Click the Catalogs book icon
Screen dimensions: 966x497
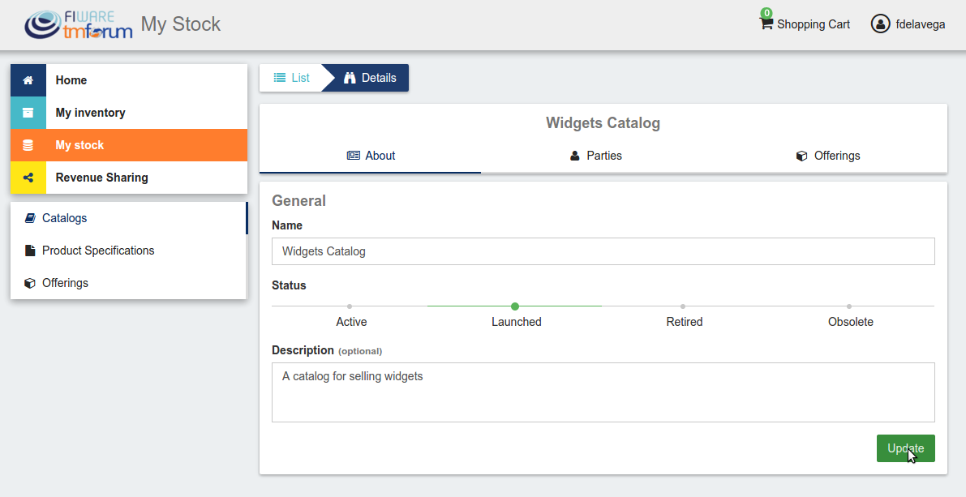coord(30,218)
